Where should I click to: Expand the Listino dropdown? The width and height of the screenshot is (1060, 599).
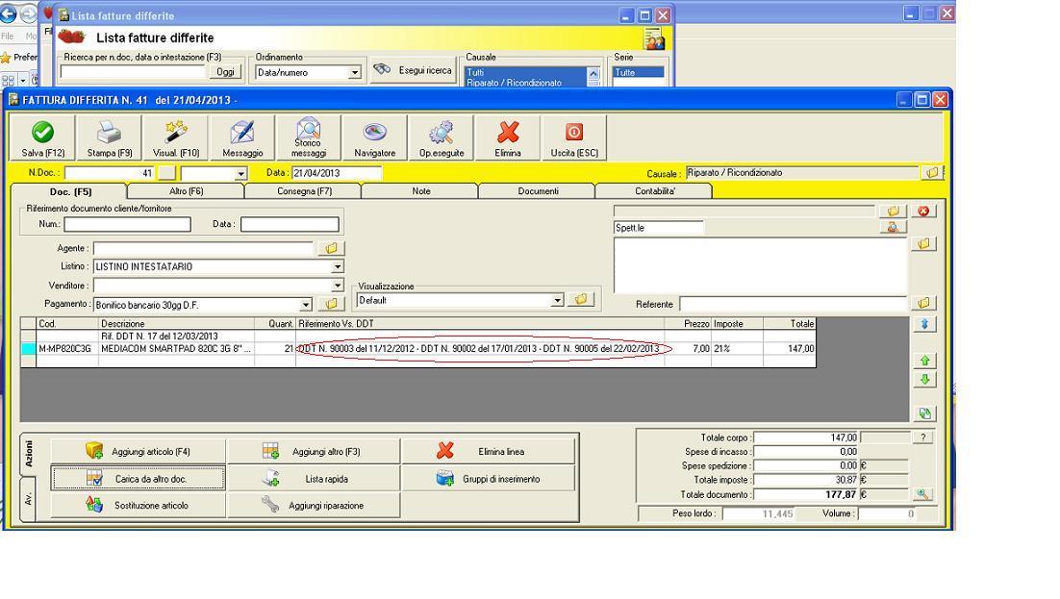coord(338,267)
